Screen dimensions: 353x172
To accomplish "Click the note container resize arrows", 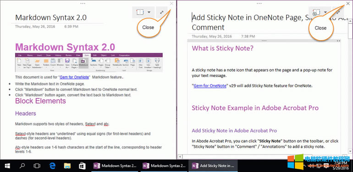I will pos(338,41).
